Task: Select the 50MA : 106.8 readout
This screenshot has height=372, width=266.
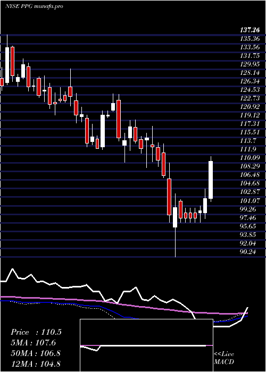Action: 35,353
